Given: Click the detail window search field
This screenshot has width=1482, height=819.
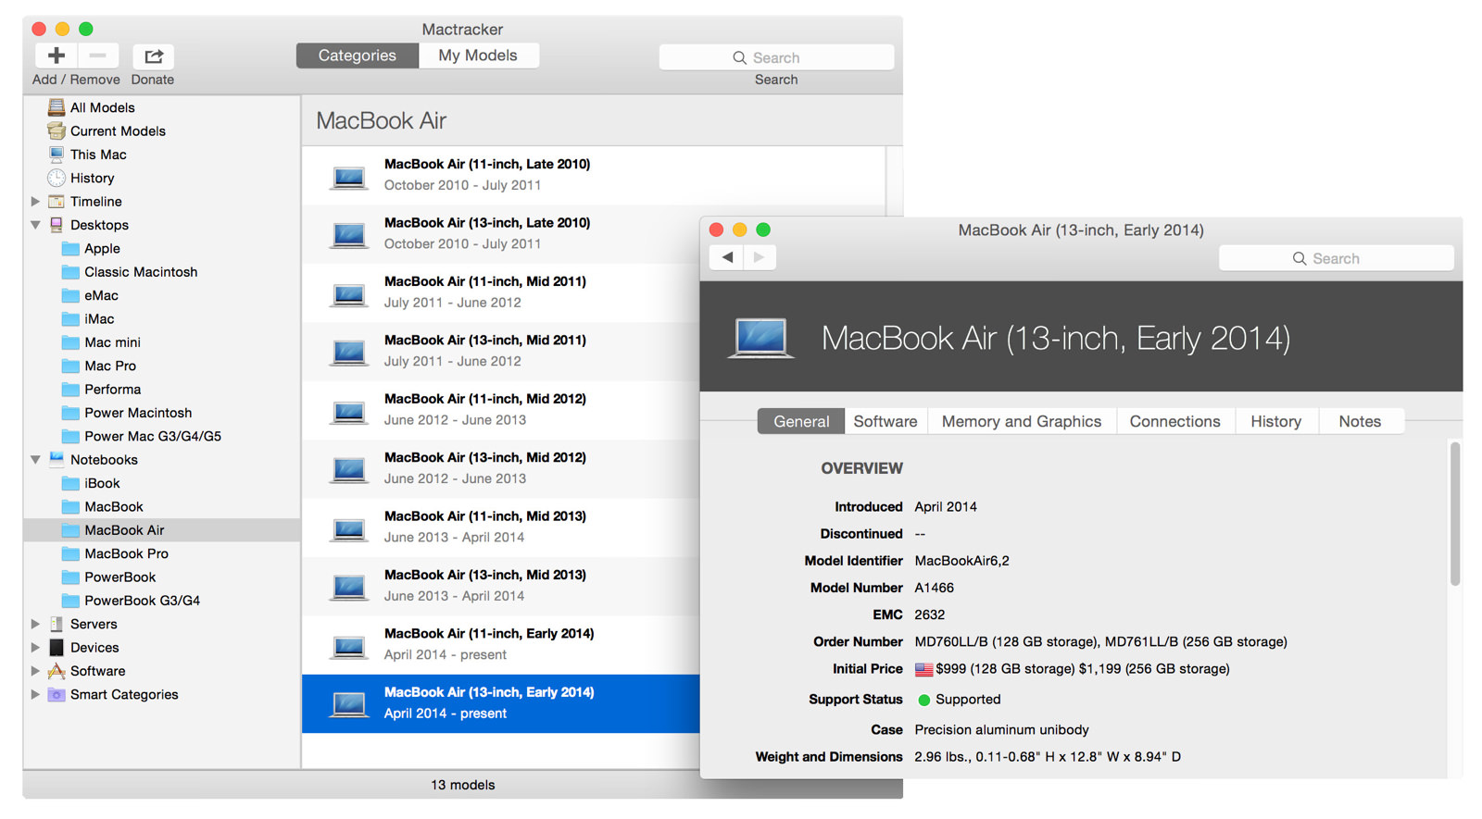Looking at the screenshot, I should click(1336, 258).
